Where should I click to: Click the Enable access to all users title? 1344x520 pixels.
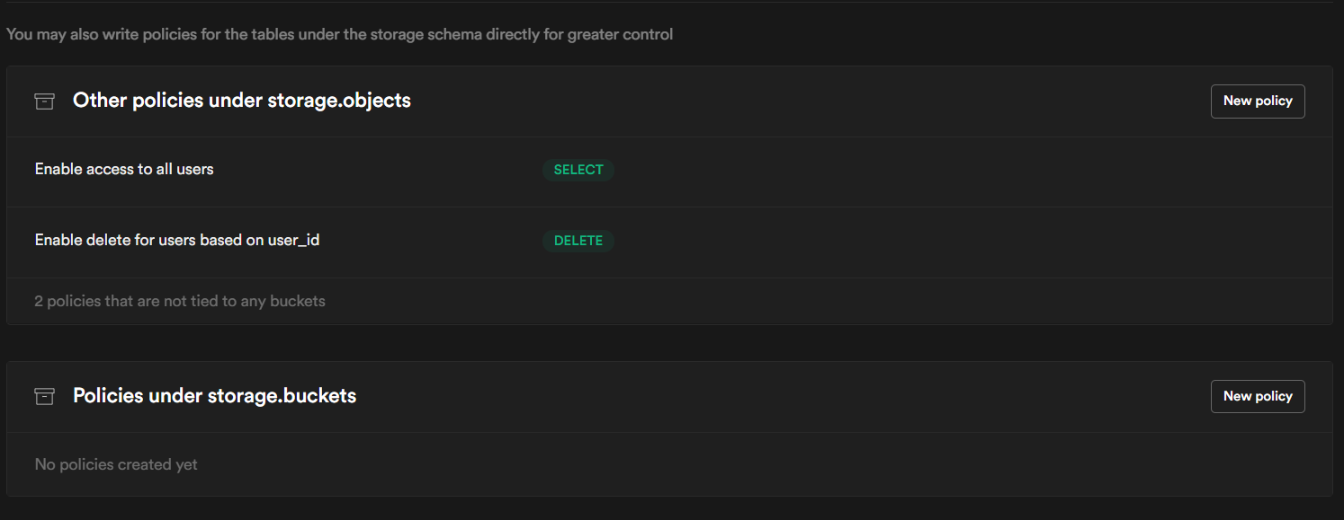[x=123, y=169]
